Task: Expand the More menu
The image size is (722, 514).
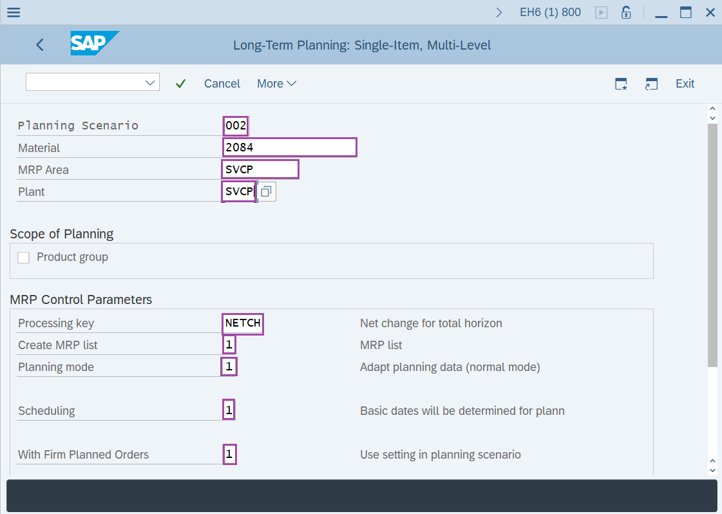Action: 276,84
